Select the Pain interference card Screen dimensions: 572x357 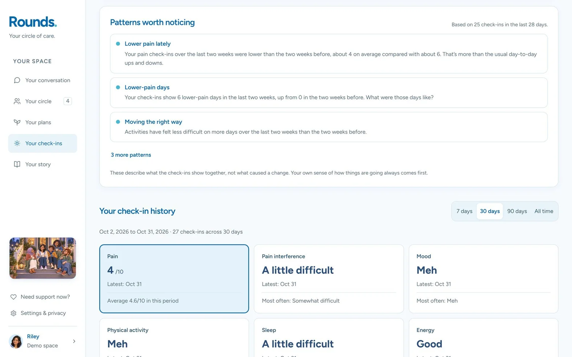[x=329, y=279]
